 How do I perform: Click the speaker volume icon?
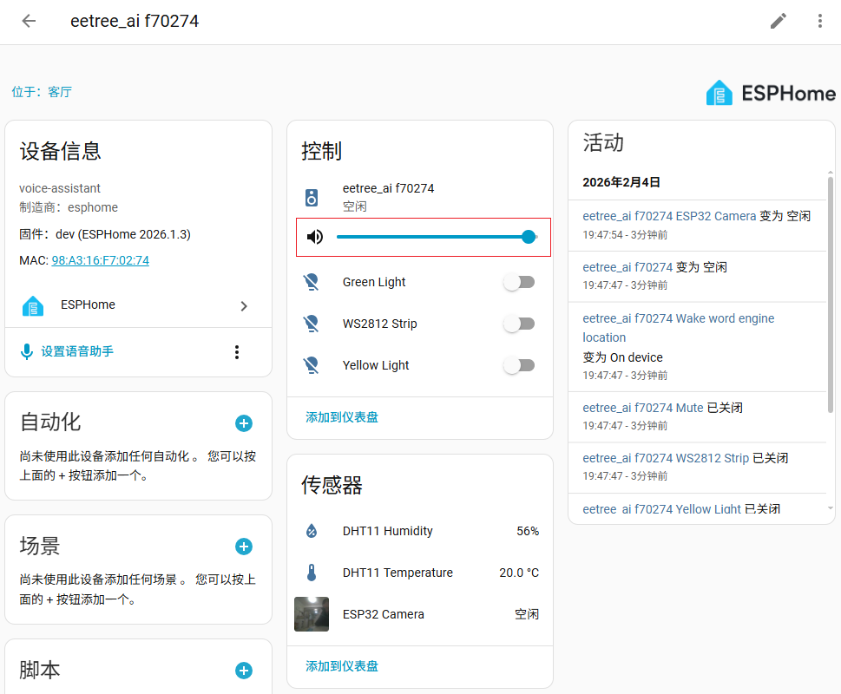pos(315,237)
